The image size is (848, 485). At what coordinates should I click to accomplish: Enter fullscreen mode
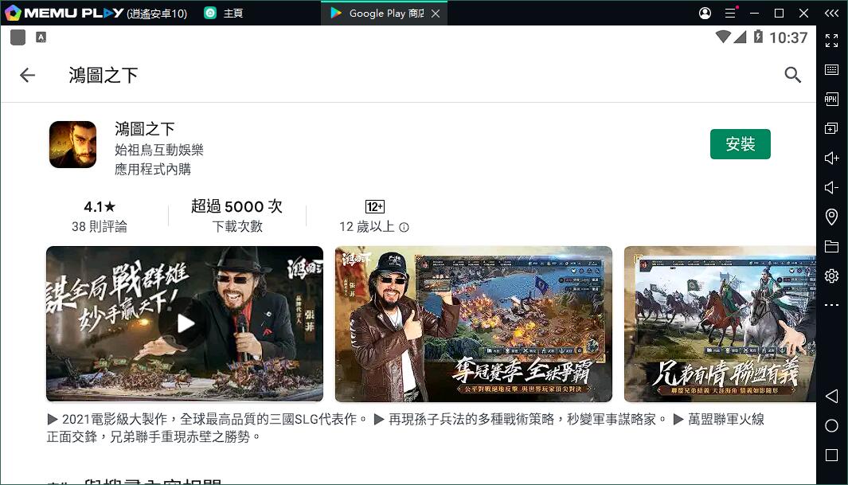831,41
